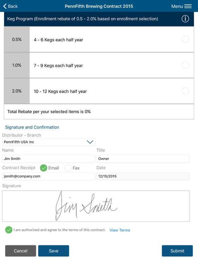198x259 pixels.
Task: Edit the Title field Owner
Action: (x=143, y=159)
